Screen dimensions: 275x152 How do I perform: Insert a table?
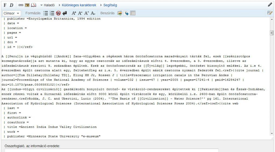[x=133, y=13]
